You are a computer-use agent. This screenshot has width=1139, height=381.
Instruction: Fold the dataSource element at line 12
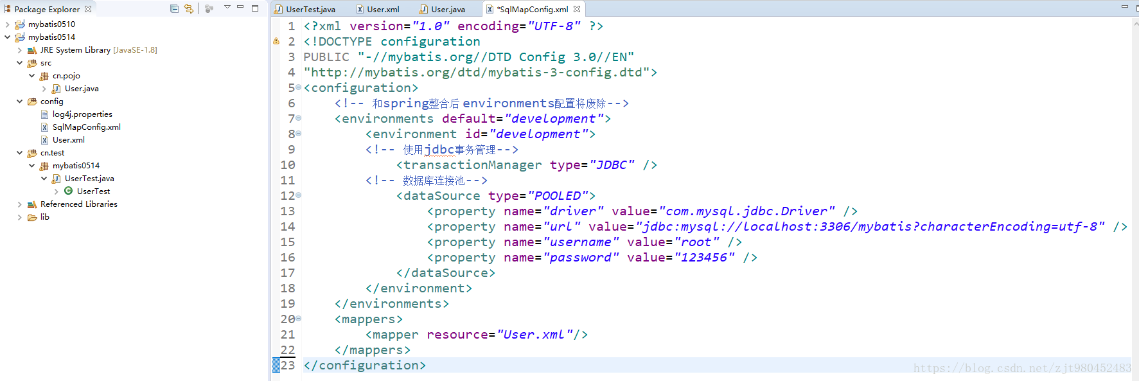(298, 195)
